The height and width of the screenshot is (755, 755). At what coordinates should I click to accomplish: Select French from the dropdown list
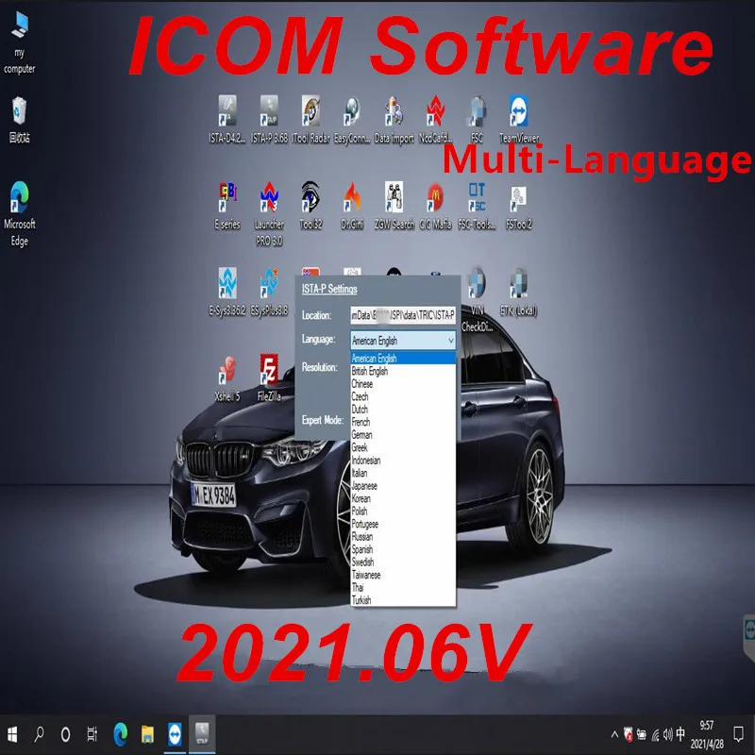tap(403, 422)
